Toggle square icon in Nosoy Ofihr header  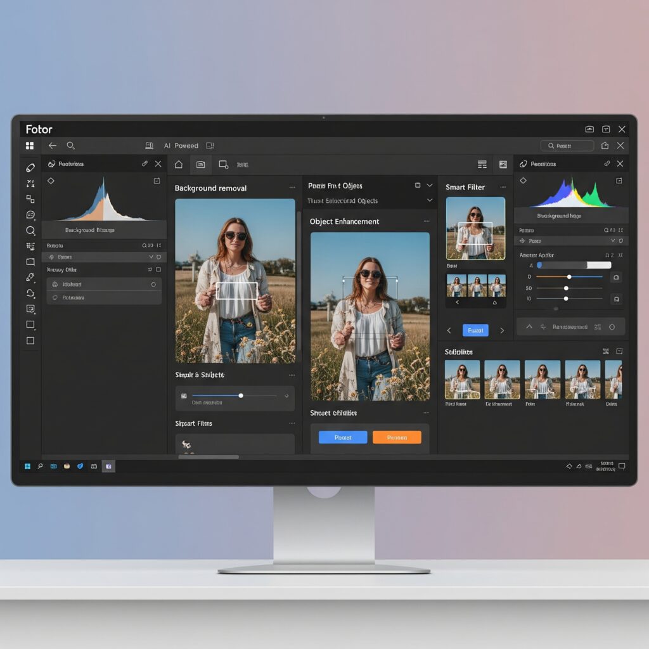[x=158, y=269]
